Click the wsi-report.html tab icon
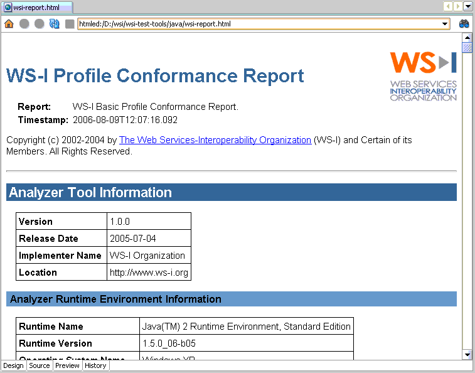The height and width of the screenshot is (373, 475). pos(8,8)
